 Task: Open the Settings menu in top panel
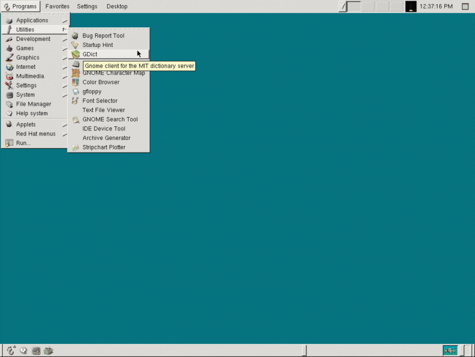[87, 6]
